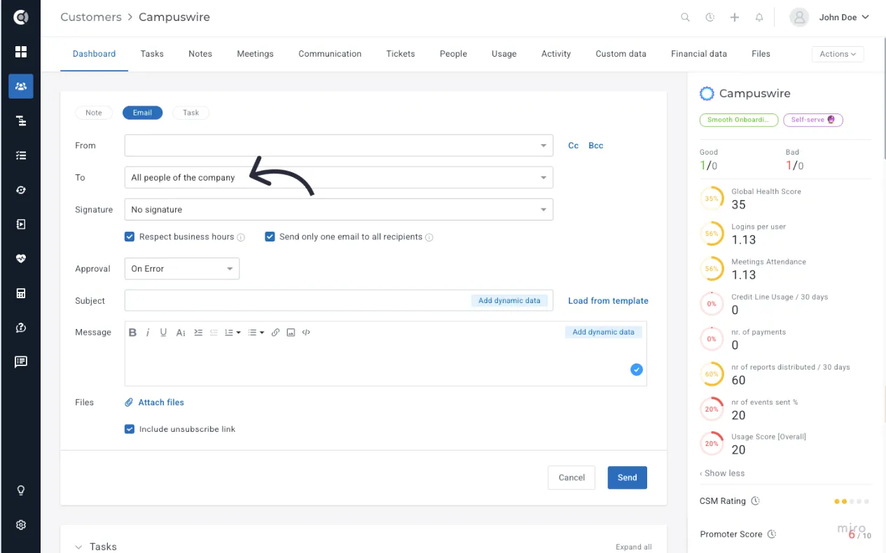
Task: Select the Note type pill
Action: tap(94, 113)
